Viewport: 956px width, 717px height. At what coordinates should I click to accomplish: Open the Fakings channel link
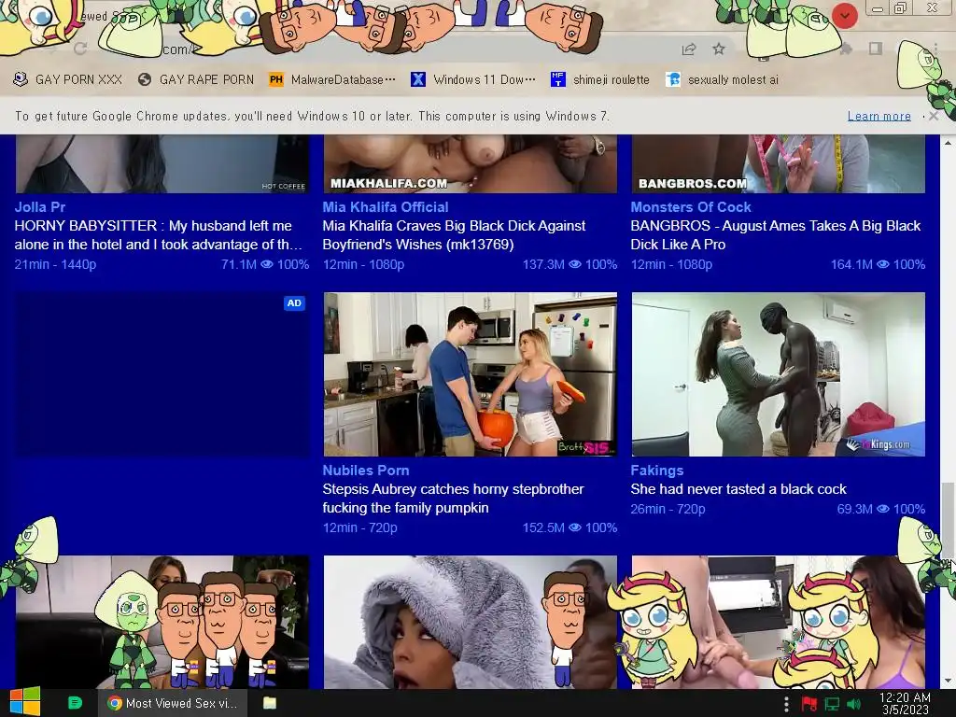point(656,471)
